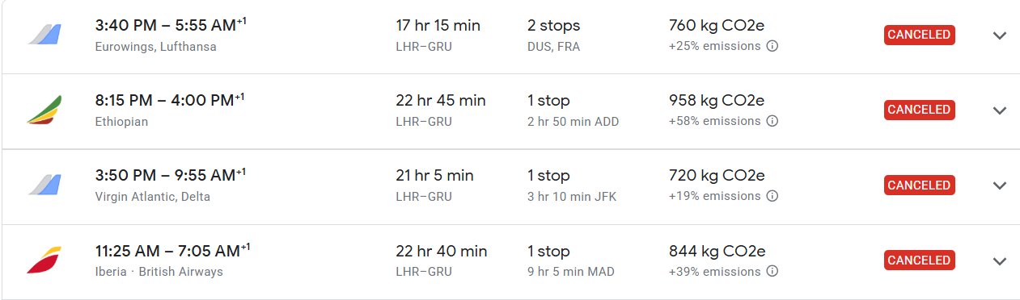The height and width of the screenshot is (300, 1020).
Task: Click the Iberia airline logo icon
Action: [x=44, y=260]
